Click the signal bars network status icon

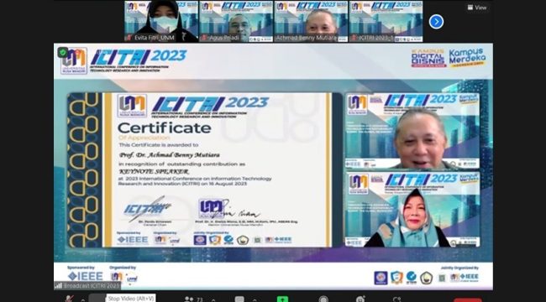click(59, 286)
